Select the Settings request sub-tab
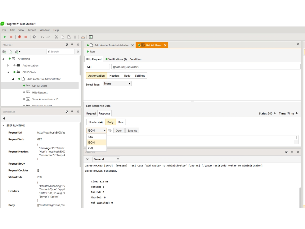The height and width of the screenshot is (229, 305). click(140, 76)
